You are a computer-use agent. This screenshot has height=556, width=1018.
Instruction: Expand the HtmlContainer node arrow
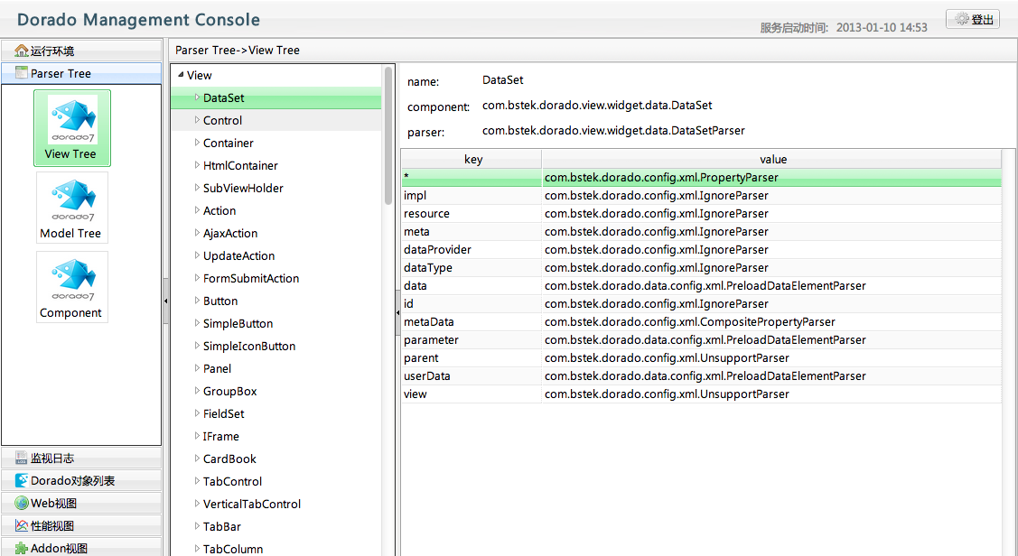click(x=197, y=165)
